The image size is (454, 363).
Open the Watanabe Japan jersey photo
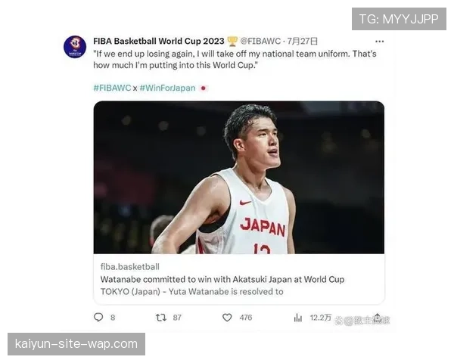tap(238, 178)
